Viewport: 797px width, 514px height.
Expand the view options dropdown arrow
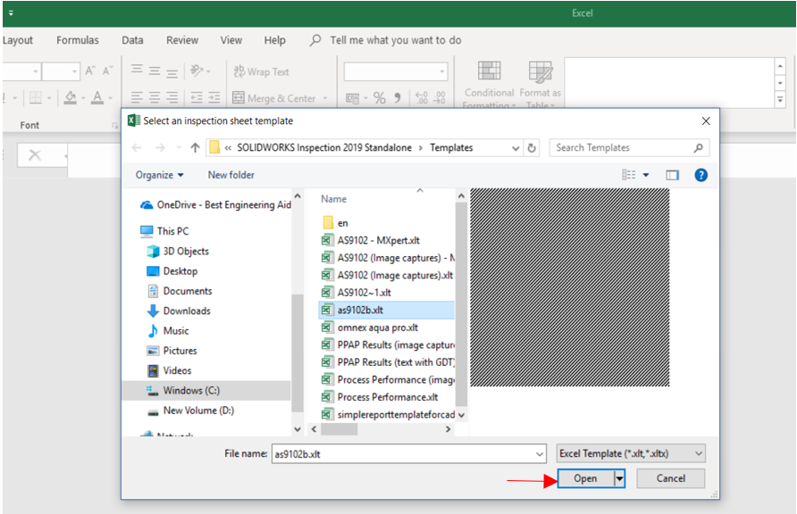(x=646, y=175)
